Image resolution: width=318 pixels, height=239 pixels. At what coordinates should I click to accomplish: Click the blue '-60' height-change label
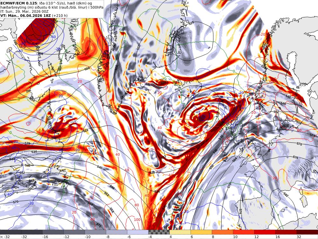53,37
